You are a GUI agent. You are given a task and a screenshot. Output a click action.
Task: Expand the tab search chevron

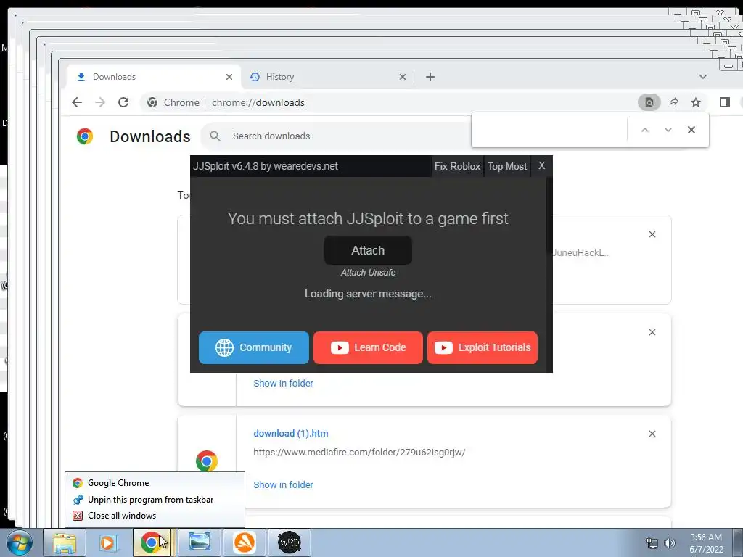[x=702, y=77]
